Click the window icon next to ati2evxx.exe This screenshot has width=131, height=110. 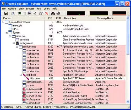[24, 50]
